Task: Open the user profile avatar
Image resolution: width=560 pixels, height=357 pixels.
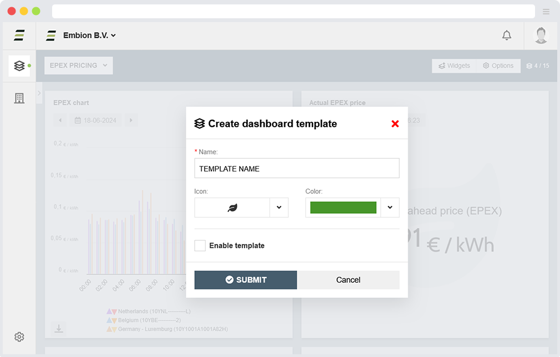Action: coord(541,35)
